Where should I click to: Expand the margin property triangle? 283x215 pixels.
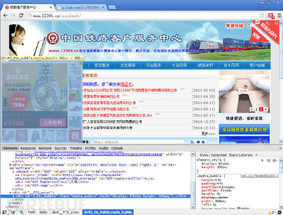tap(216, 180)
